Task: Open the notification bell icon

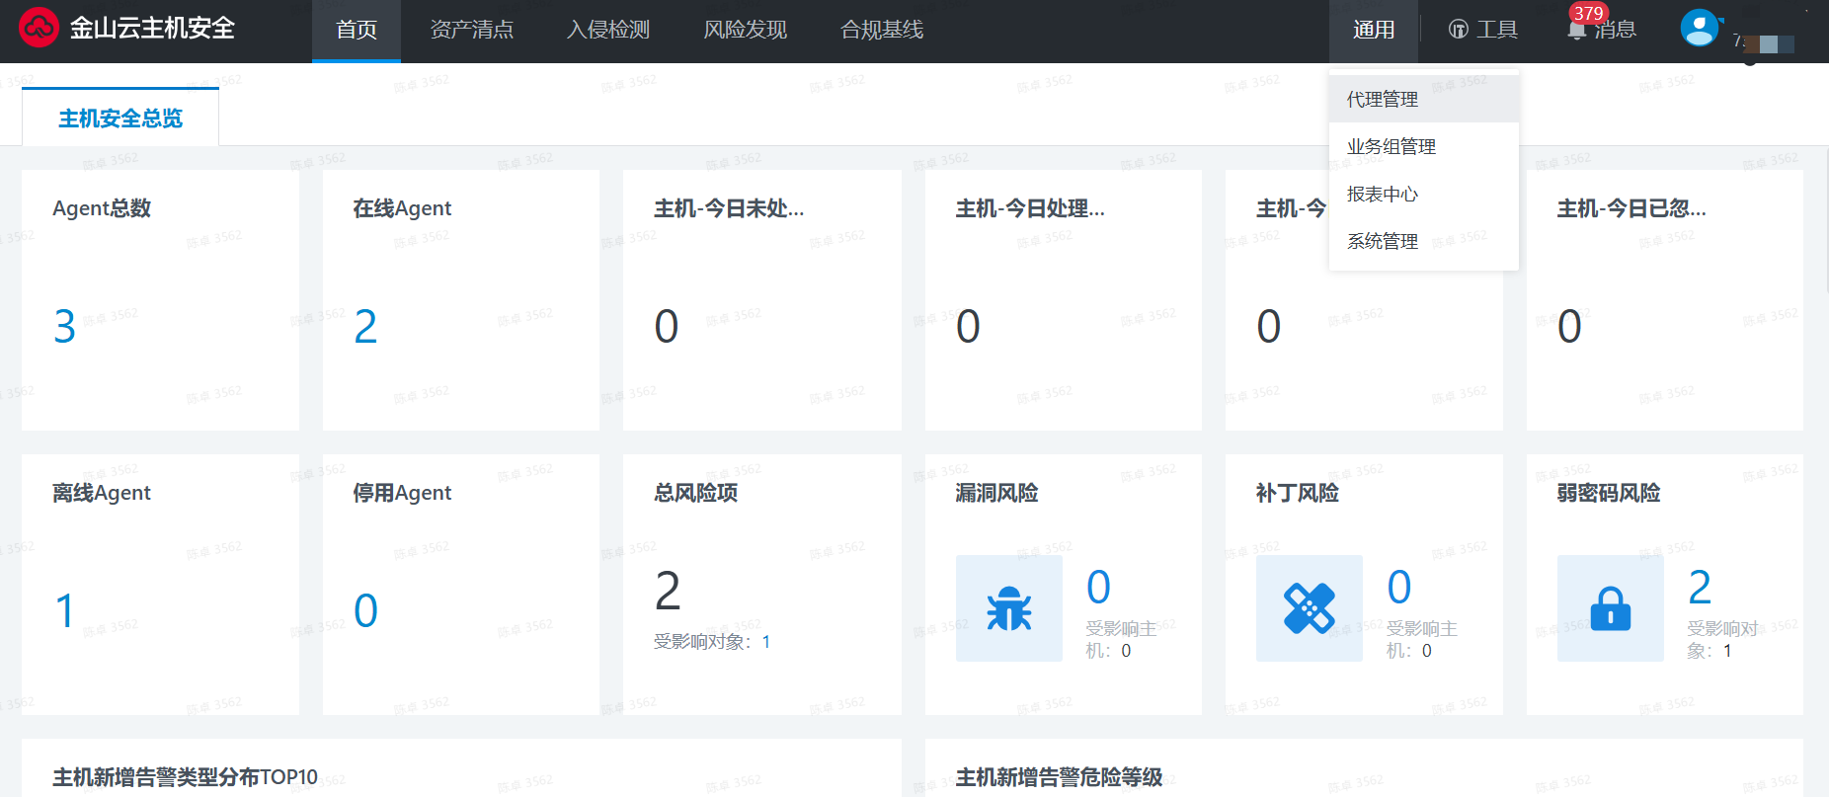Action: [x=1577, y=31]
